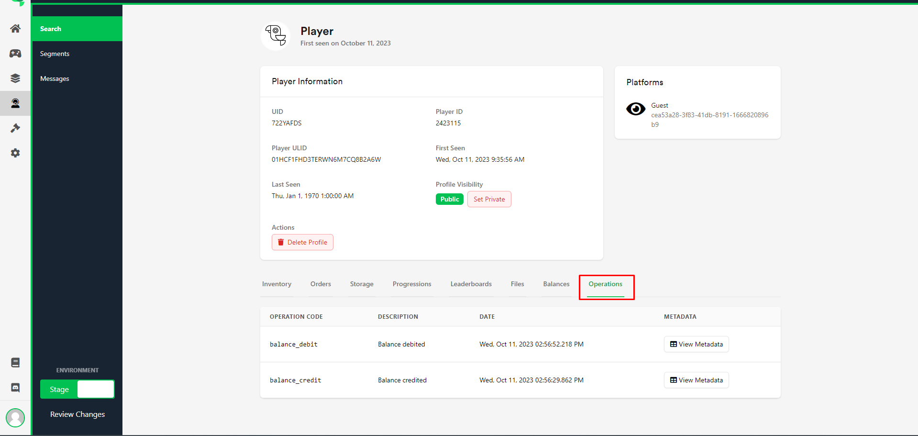The height and width of the screenshot is (436, 918).
Task: Switch to the Balances tab
Action: pos(556,284)
